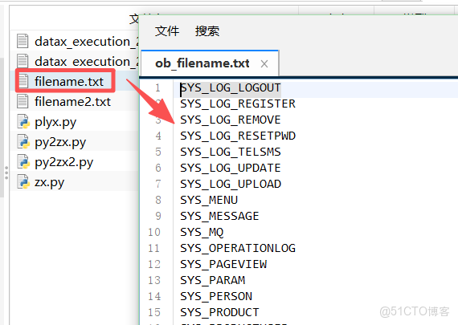This screenshot has height=325, width=458.
Task: Open the 搜索 menu in the editor
Action: 207,31
